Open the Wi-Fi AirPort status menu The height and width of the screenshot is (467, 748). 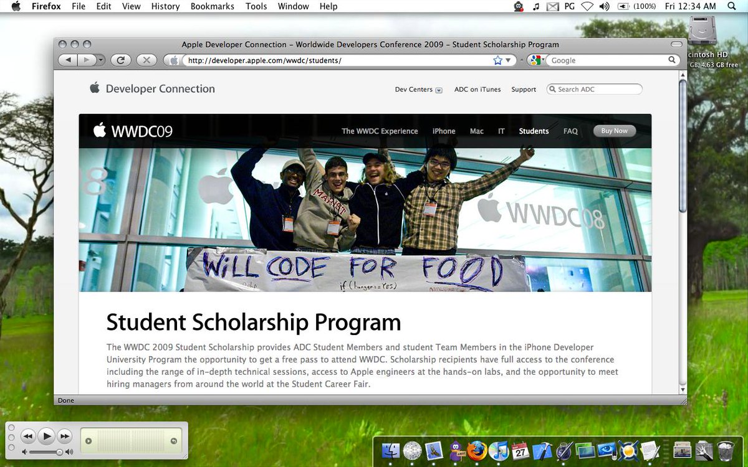(587, 6)
